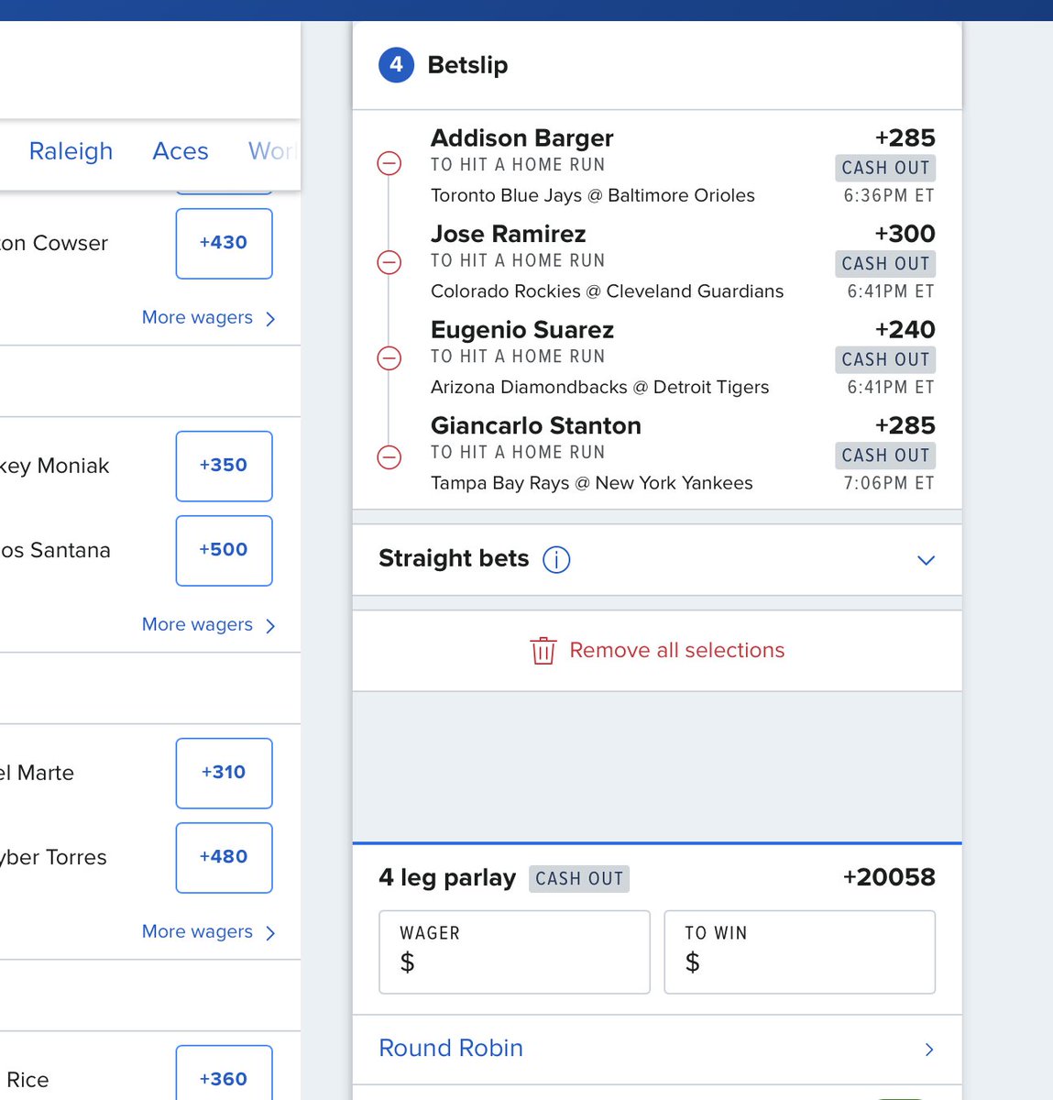Open More wagers under Santana
This screenshot has width=1053, height=1100.
click(x=208, y=625)
